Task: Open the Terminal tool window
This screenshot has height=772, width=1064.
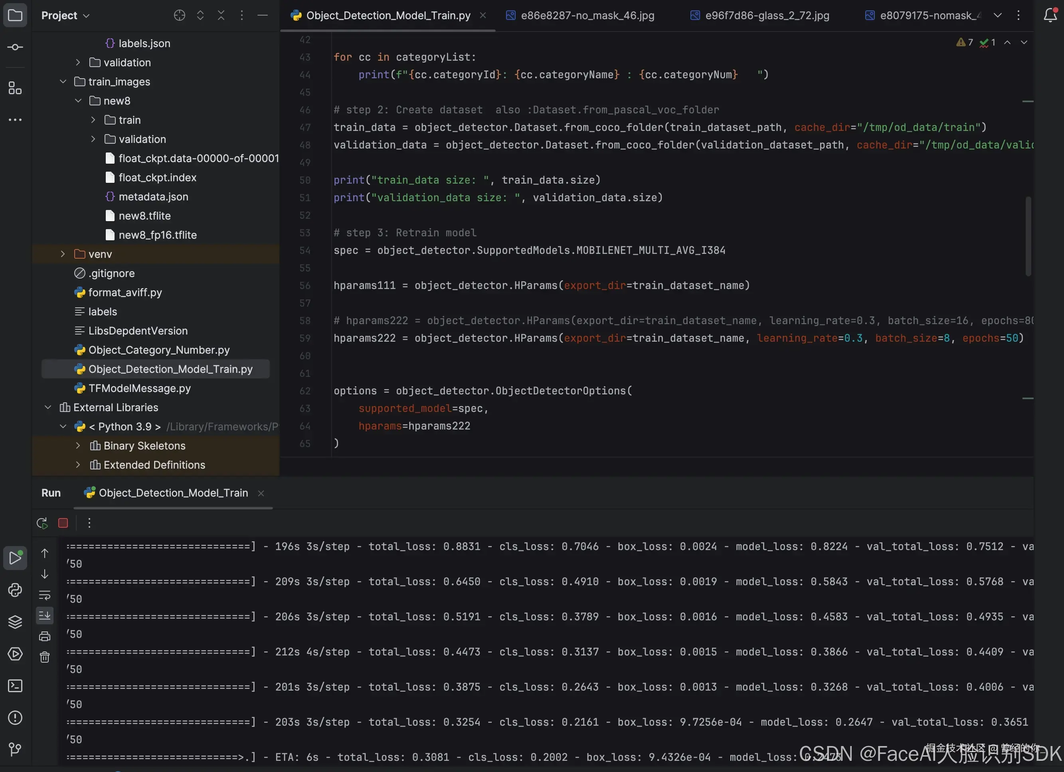Action: pyautogui.click(x=15, y=686)
